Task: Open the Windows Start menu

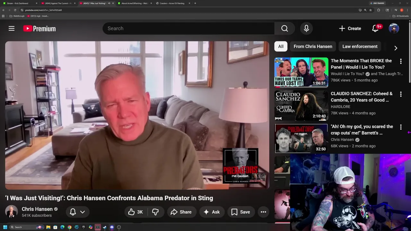Action: coord(5,227)
